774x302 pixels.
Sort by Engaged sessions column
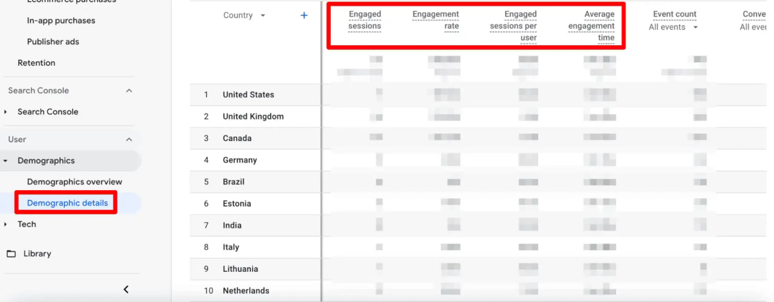tap(365, 20)
